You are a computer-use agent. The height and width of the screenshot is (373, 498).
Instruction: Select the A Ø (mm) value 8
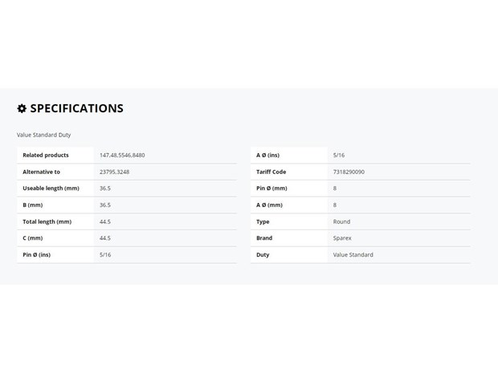[x=335, y=205]
